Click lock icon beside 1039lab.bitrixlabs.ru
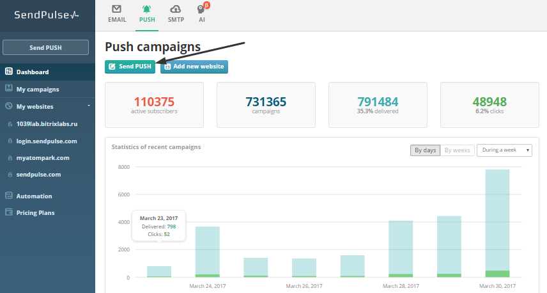Screen dimensions: 547x293 (x=10, y=124)
